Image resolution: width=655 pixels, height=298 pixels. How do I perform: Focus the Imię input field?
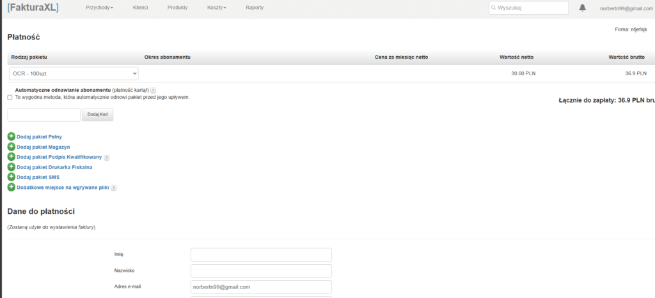click(261, 255)
